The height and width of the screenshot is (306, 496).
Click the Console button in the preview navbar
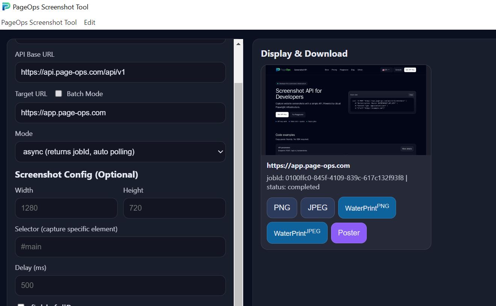[x=398, y=70]
